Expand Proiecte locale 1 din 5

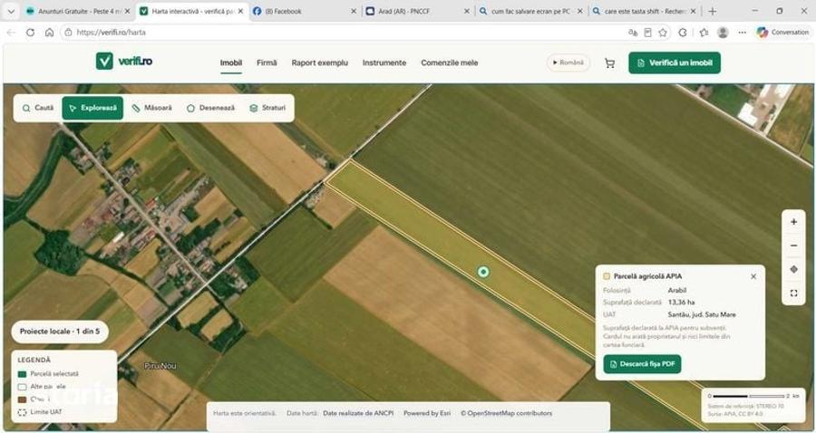(x=60, y=332)
